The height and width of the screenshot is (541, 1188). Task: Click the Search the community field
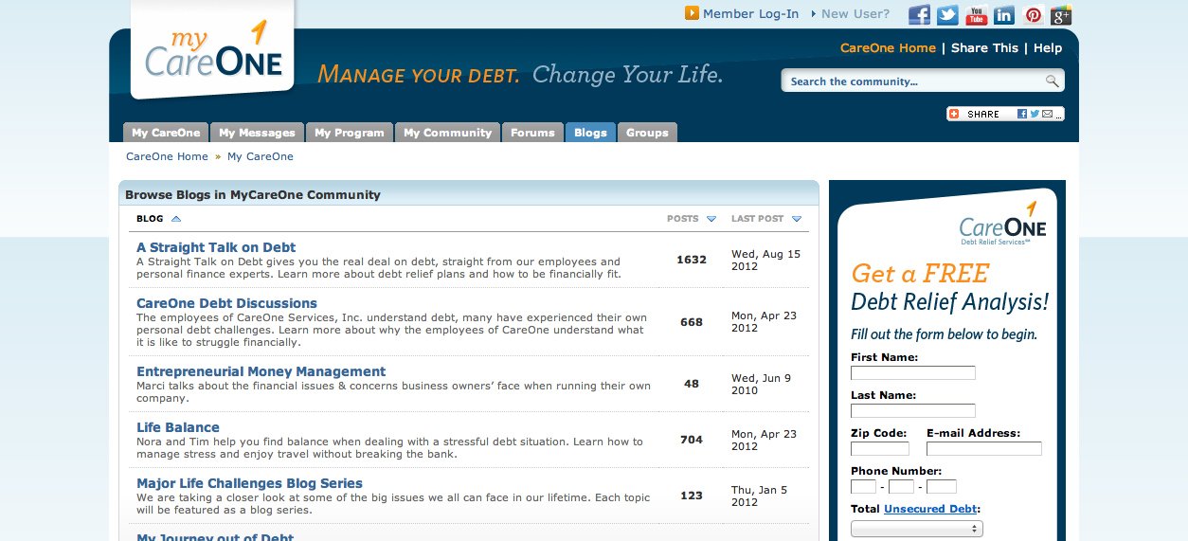coord(915,81)
